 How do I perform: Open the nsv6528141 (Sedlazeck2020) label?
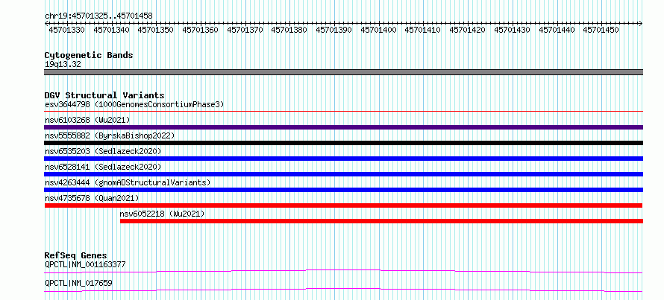[103, 167]
